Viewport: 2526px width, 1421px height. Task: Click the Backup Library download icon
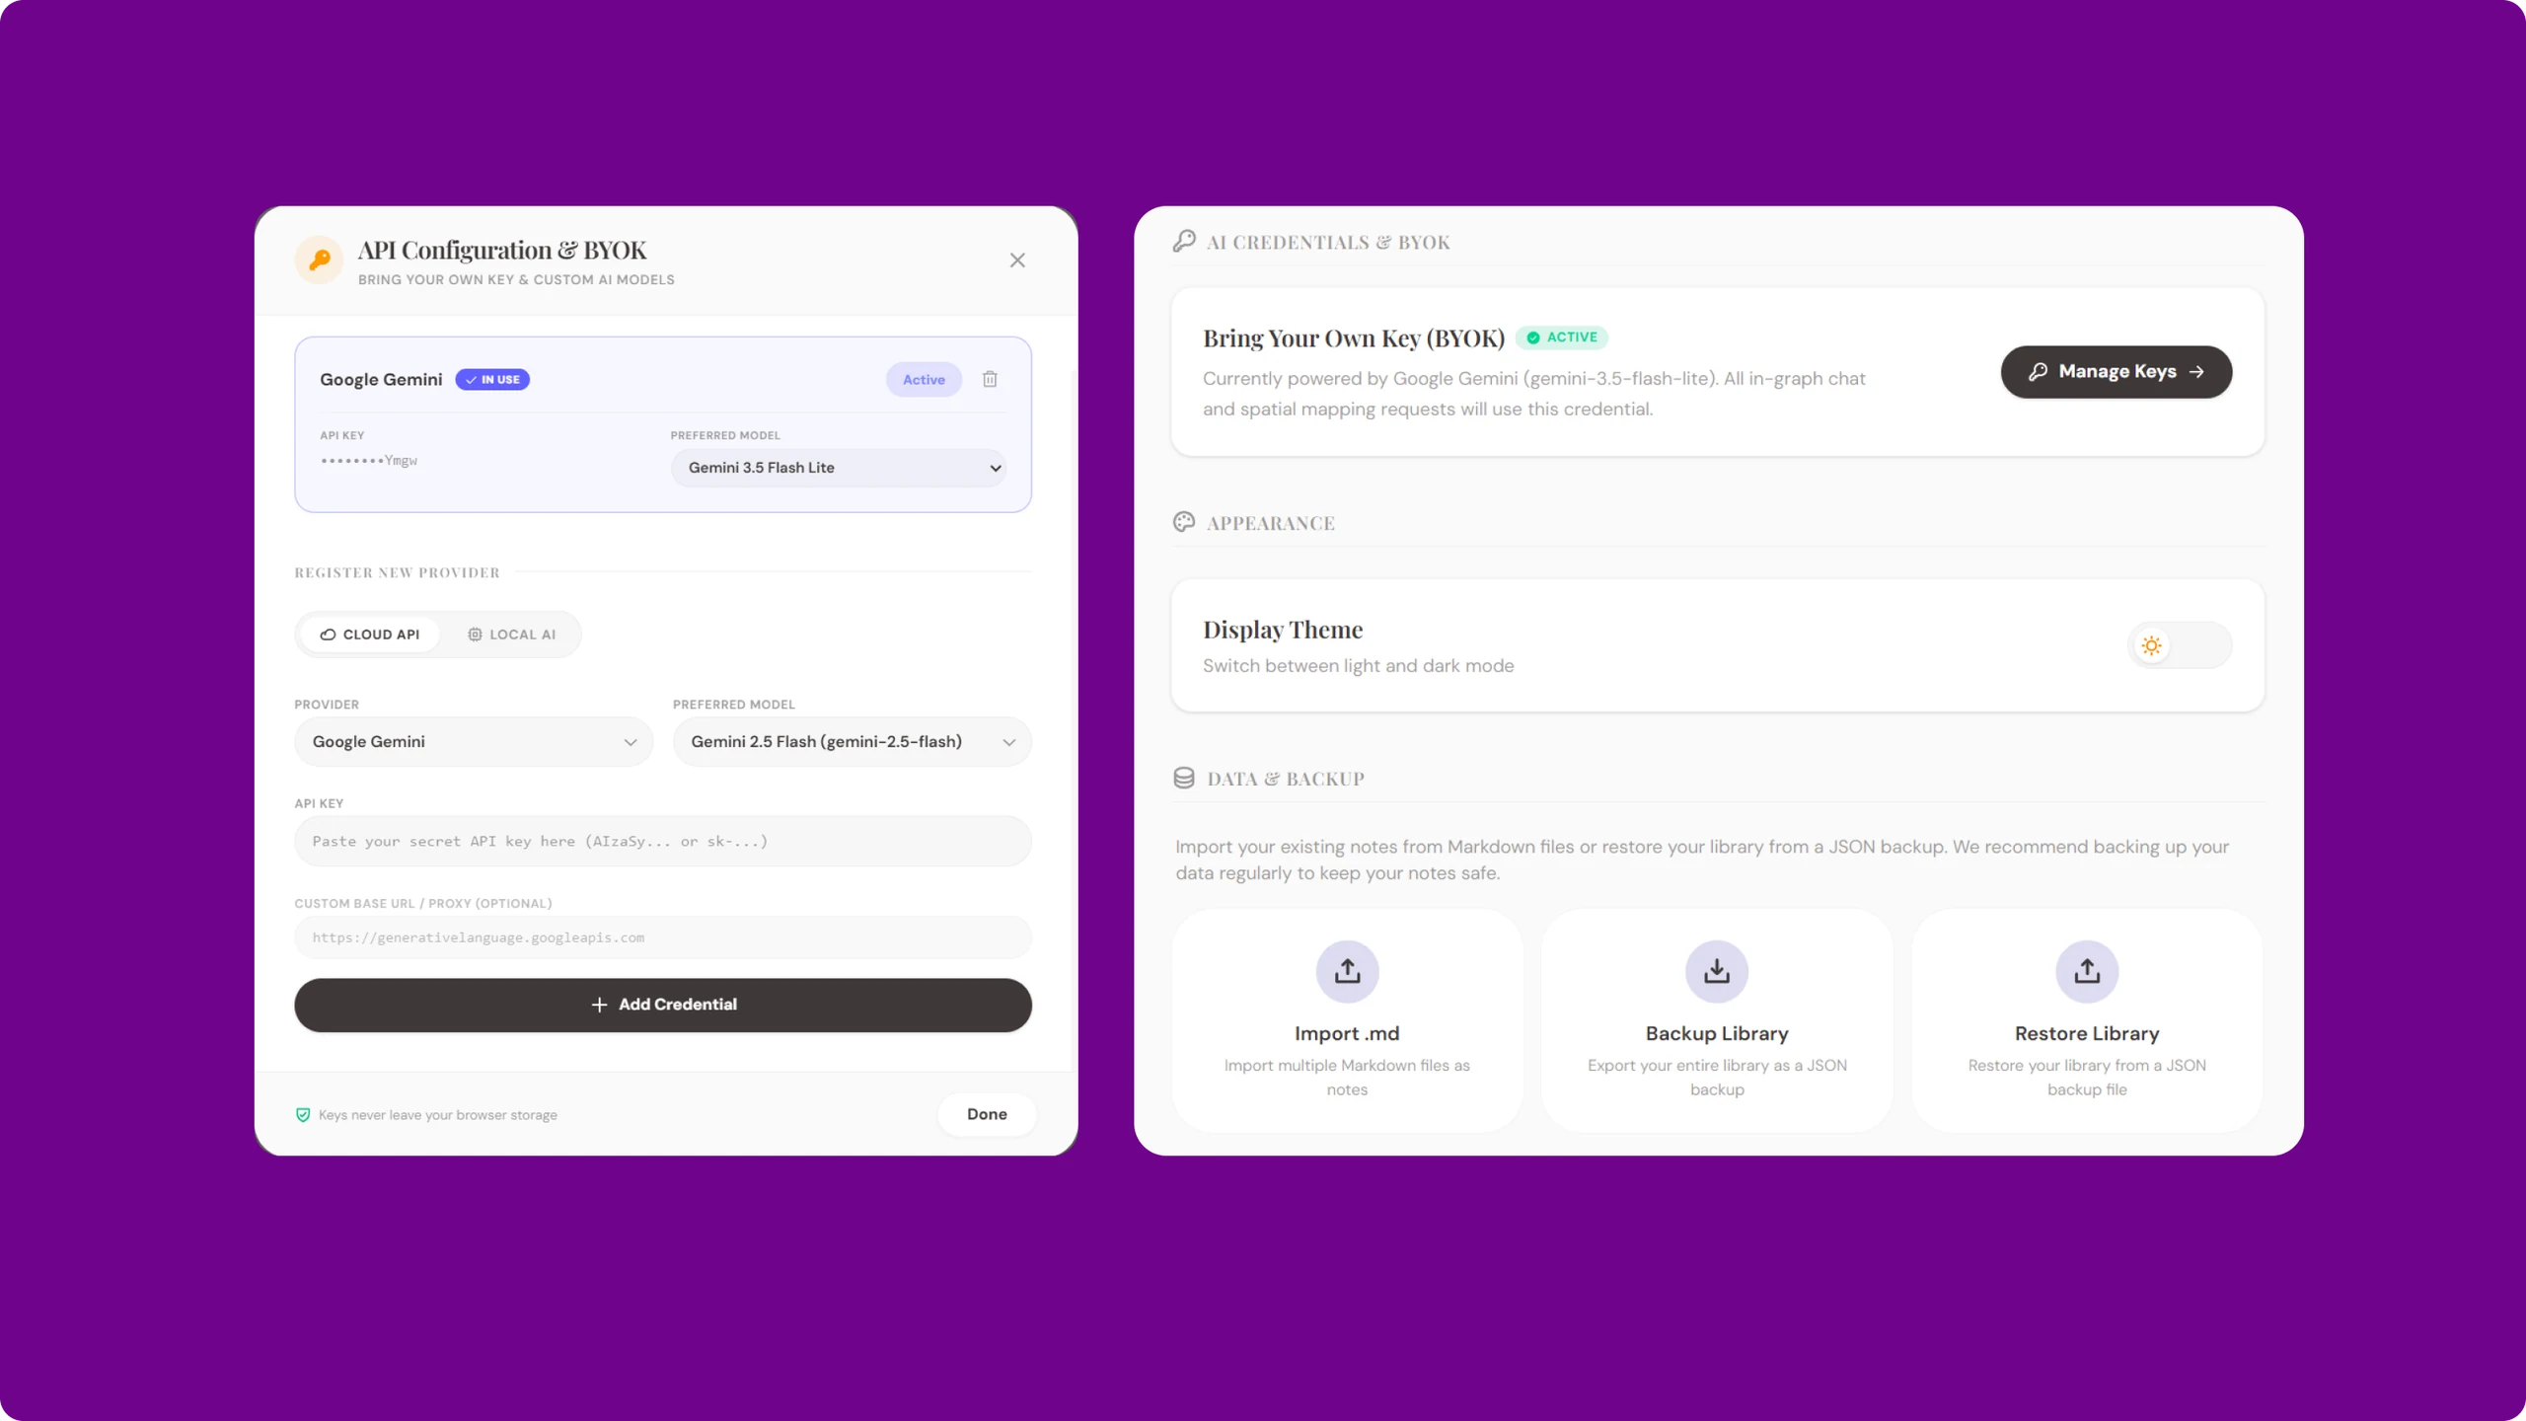pos(1717,971)
